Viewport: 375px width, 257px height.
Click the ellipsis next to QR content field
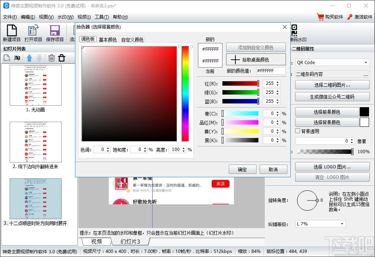click(x=366, y=75)
